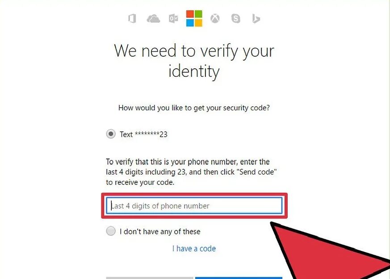Click the "Text ********23" option label
The width and height of the screenshot is (390, 279).
click(143, 134)
